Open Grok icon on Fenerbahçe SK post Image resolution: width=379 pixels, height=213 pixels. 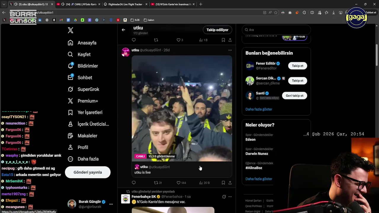pos(224,197)
